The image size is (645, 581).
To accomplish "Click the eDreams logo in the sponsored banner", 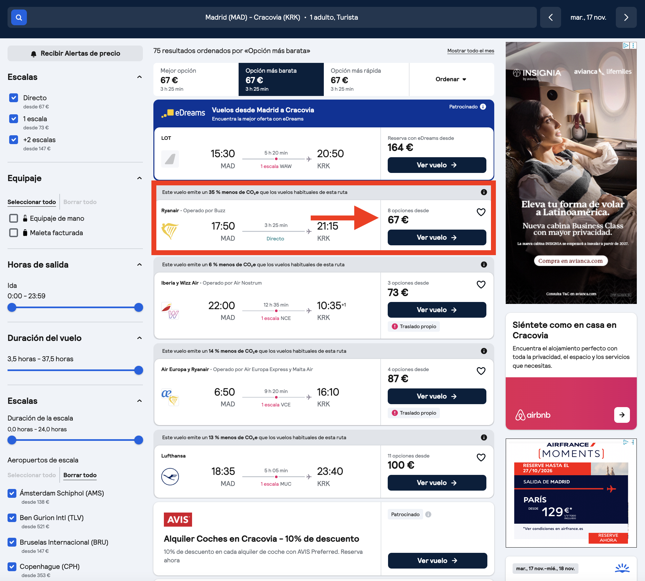I will tap(183, 113).
